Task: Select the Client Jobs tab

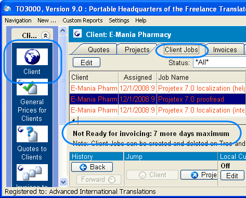Action: (x=182, y=49)
